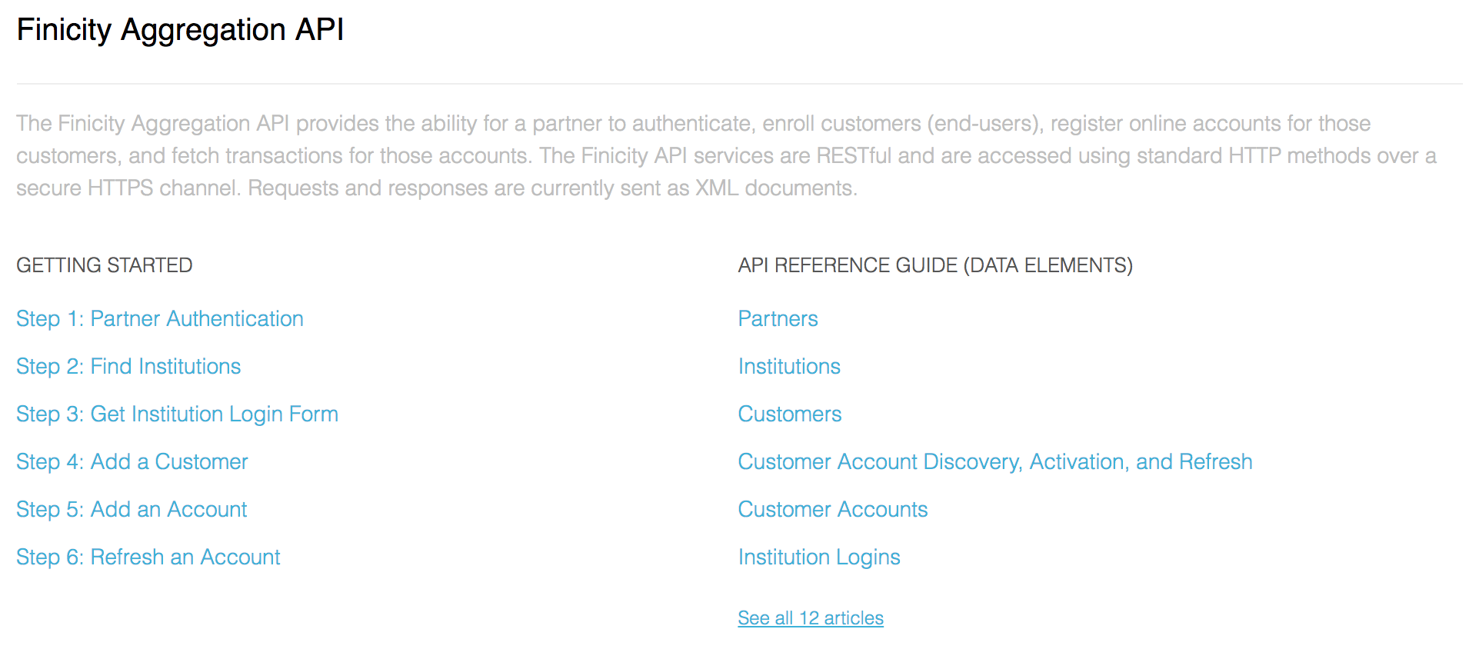Click the API description paragraph text
Image resolution: width=1469 pixels, height=669 pixels.
[727, 156]
